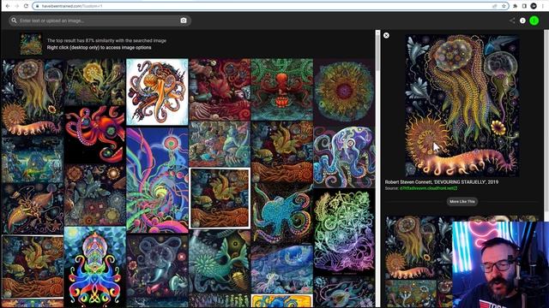Select the circular rainbow mandala thumbnail

tap(344, 92)
